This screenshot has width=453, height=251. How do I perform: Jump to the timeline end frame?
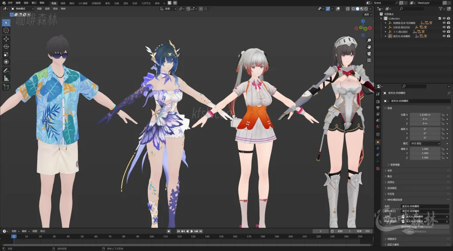[x=200, y=232]
